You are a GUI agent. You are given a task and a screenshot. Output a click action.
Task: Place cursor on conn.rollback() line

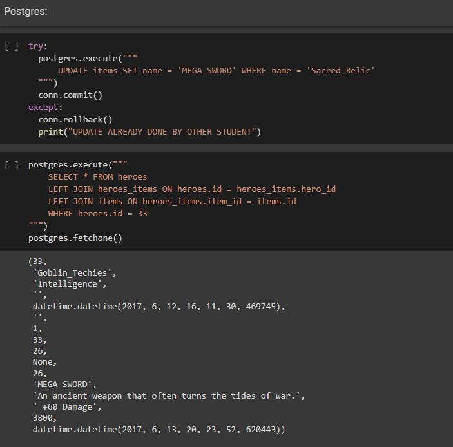tap(75, 120)
